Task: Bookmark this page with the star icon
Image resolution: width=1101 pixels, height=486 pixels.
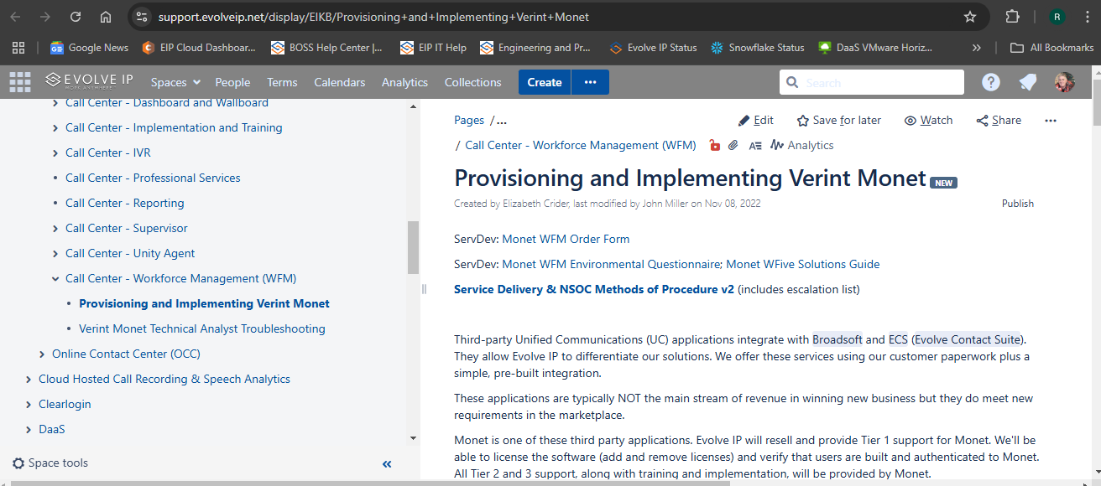Action: [x=970, y=17]
